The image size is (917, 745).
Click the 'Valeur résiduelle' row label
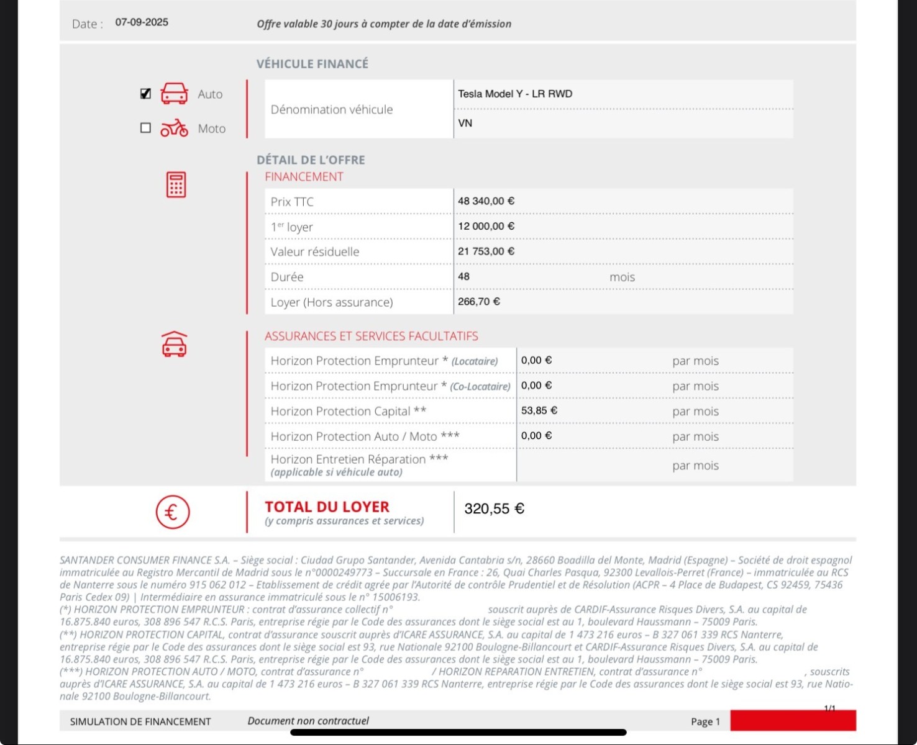click(x=315, y=252)
